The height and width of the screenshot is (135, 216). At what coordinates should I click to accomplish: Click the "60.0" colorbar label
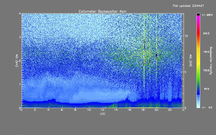(x=207, y=89)
